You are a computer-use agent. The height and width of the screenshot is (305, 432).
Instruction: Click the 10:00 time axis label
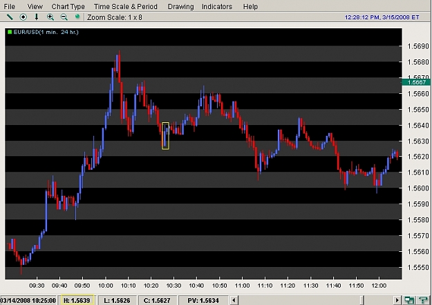[x=106, y=286]
